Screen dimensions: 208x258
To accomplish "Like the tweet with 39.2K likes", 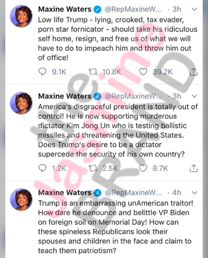I will click(x=143, y=72).
